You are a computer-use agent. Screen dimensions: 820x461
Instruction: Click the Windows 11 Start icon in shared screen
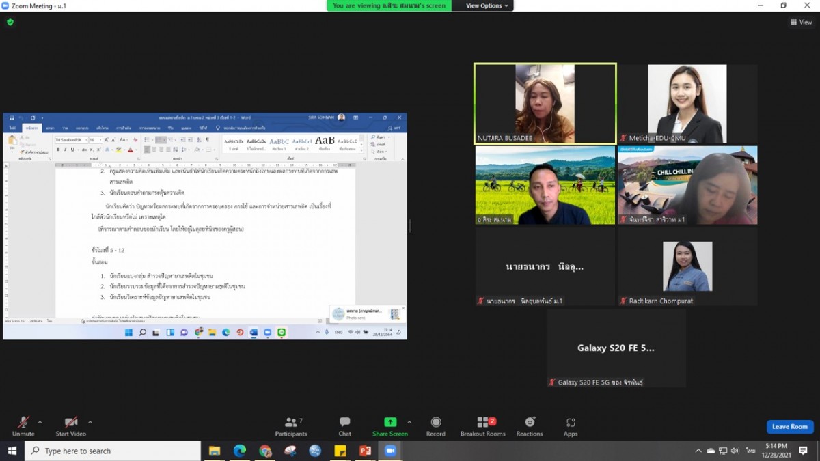[128, 333]
